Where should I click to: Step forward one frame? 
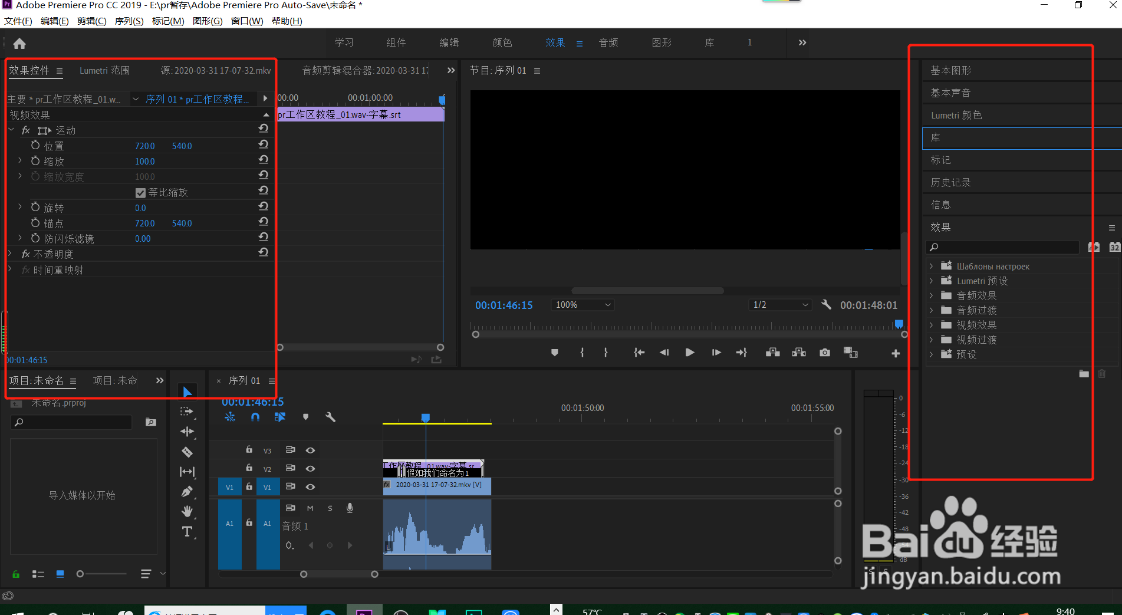[716, 353]
